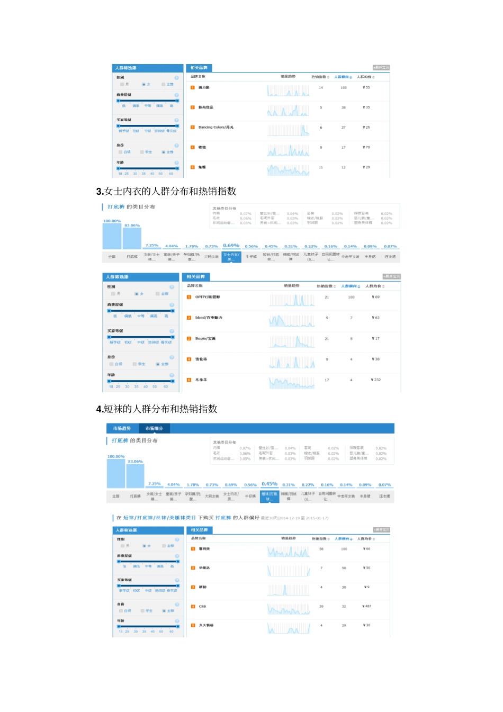Viewport: 503px width, 712px height.
Task: Click the 买家等级 help icon in the topmost 人群筛选器 panel
Action: [x=177, y=120]
